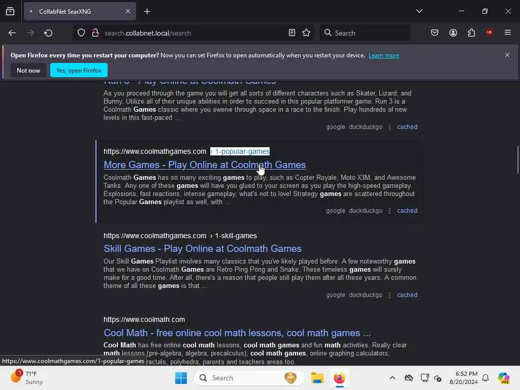Open the Firefox application menu
Image resolution: width=520 pixels, height=390 pixels.
click(x=507, y=32)
